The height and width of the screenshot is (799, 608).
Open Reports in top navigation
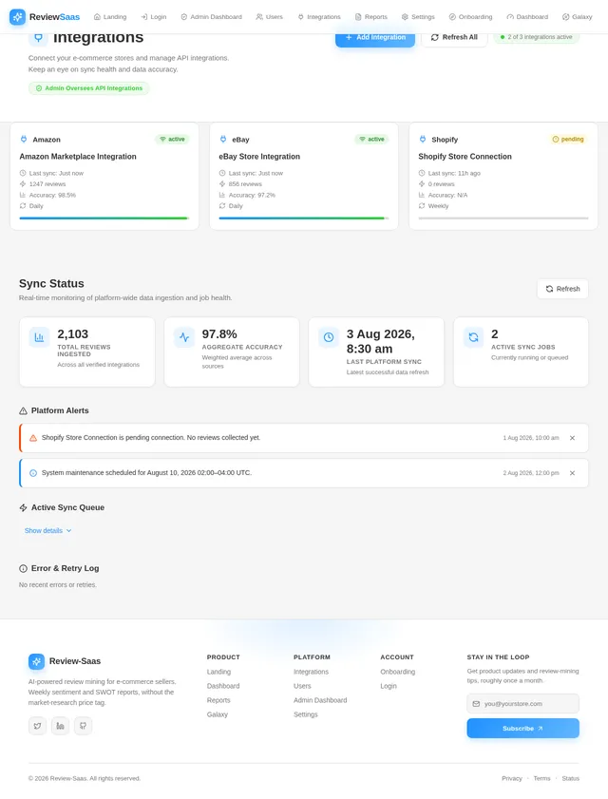(x=371, y=17)
